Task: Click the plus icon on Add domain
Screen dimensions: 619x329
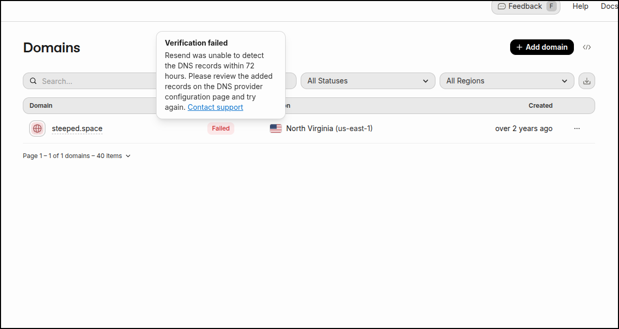Action: (x=519, y=47)
